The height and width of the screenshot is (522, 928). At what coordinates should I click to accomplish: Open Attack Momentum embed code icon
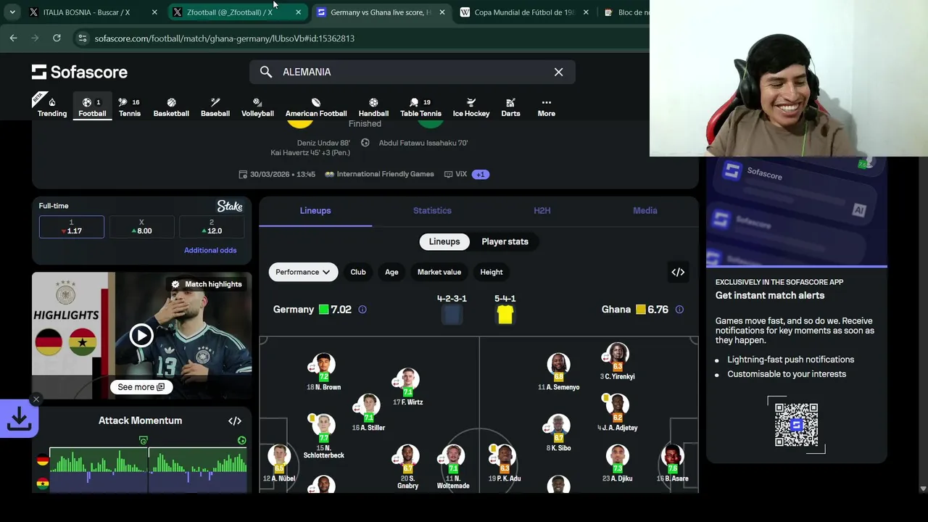tap(235, 420)
